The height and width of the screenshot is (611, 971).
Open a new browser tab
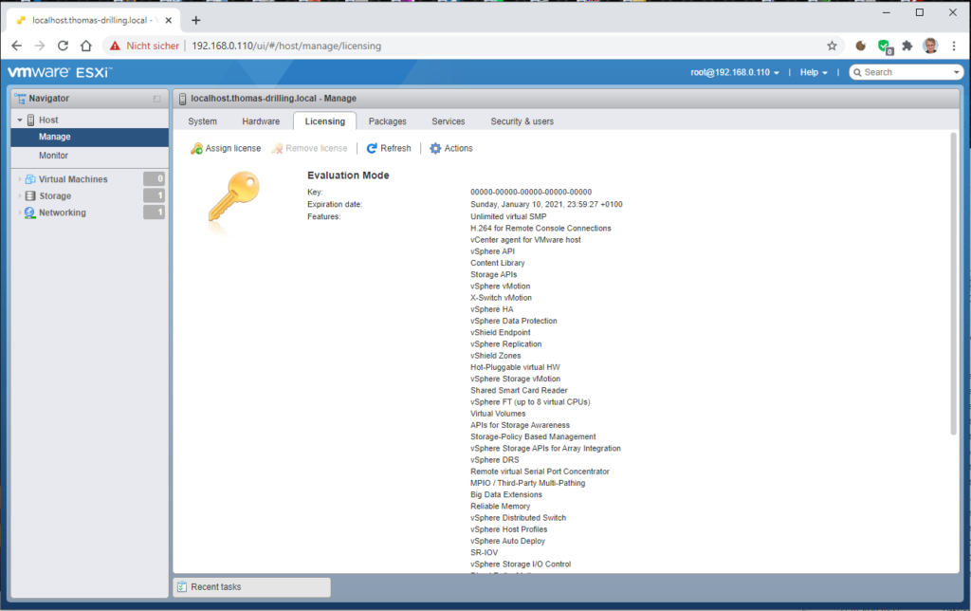195,21
